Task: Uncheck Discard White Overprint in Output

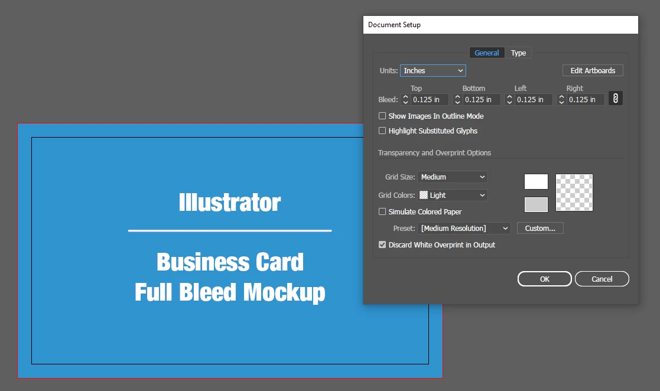Action: pos(382,245)
